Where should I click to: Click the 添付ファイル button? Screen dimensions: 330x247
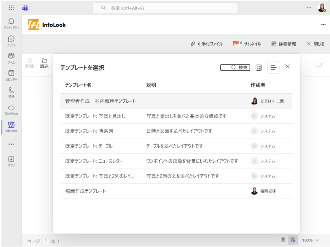coord(206,44)
